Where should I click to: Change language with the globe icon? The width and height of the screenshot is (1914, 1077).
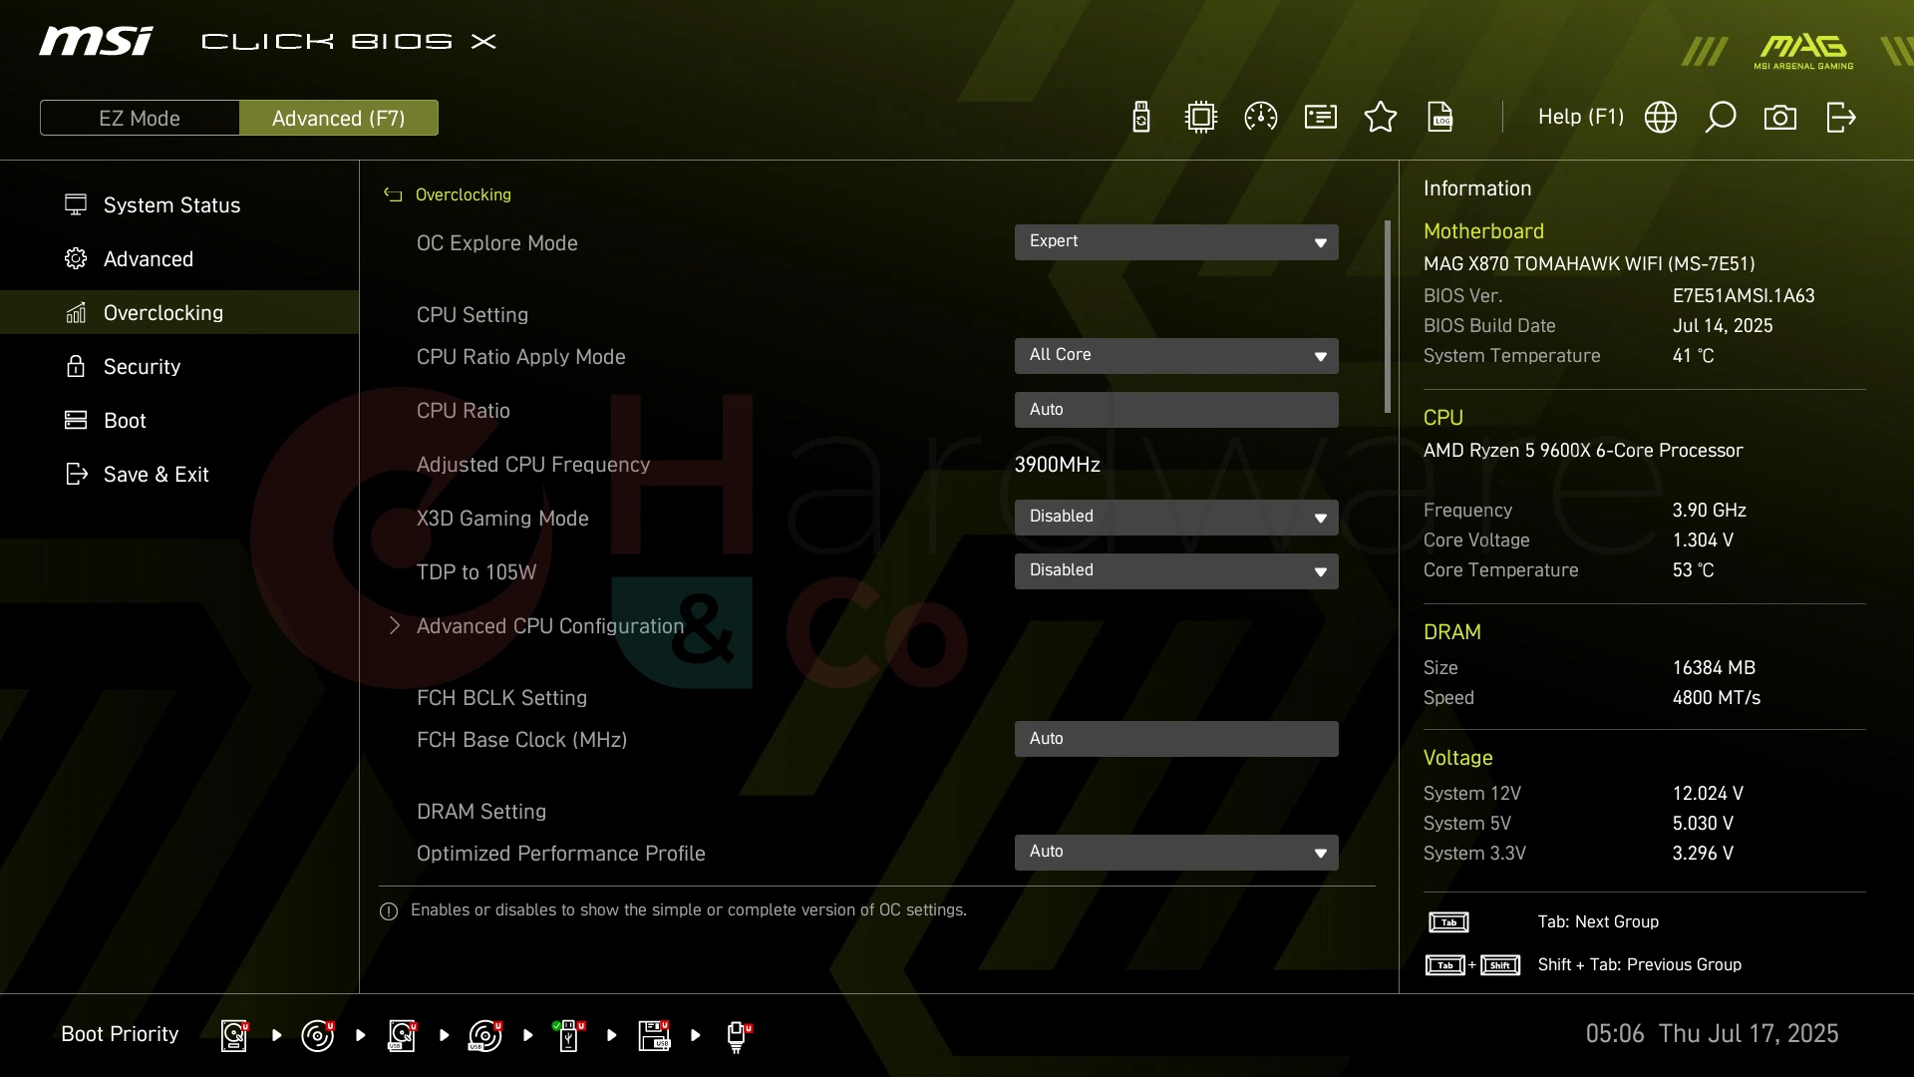[x=1661, y=118]
